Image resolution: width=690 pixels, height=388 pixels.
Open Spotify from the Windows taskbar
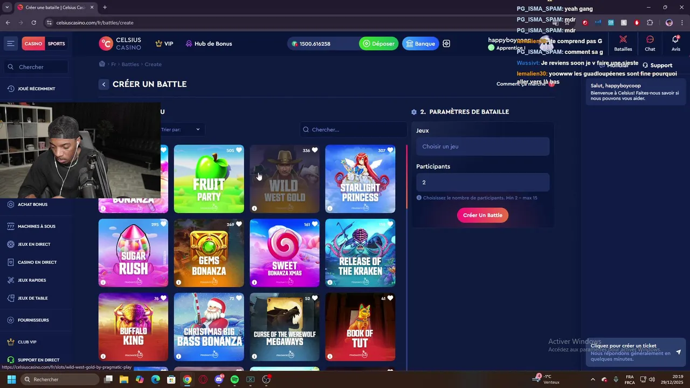tap(234, 379)
